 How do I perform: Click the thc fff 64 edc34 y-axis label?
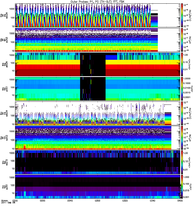(4, 113)
